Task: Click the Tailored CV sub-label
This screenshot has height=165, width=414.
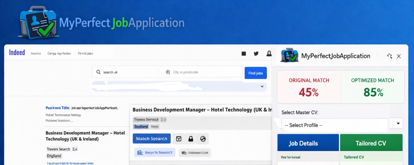Action: [x=354, y=157]
